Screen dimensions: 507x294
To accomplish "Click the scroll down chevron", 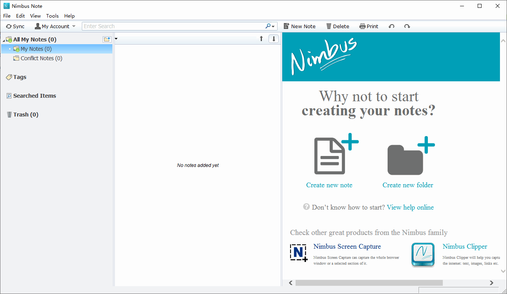I will tap(503, 271).
